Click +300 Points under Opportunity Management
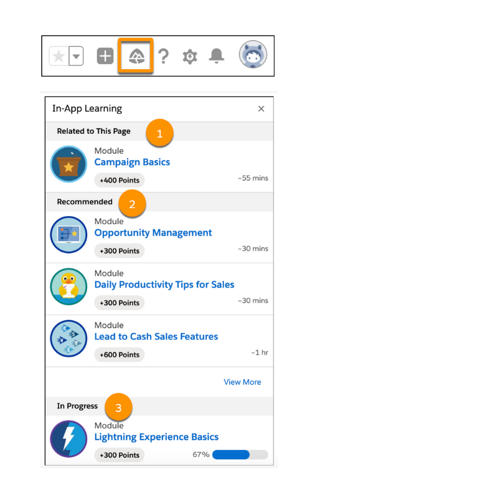498x498 pixels. (x=120, y=251)
